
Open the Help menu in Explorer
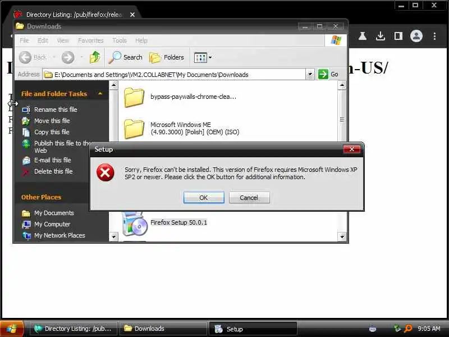[x=141, y=40]
